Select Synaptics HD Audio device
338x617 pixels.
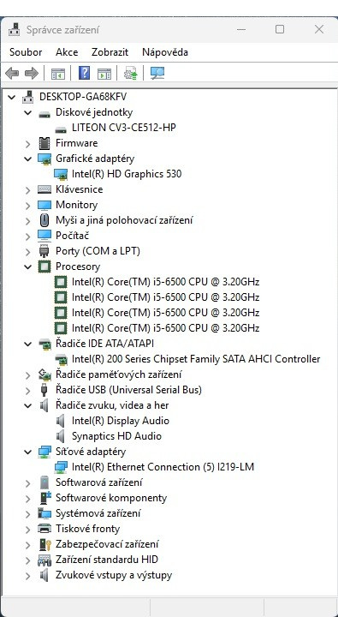pos(116,436)
